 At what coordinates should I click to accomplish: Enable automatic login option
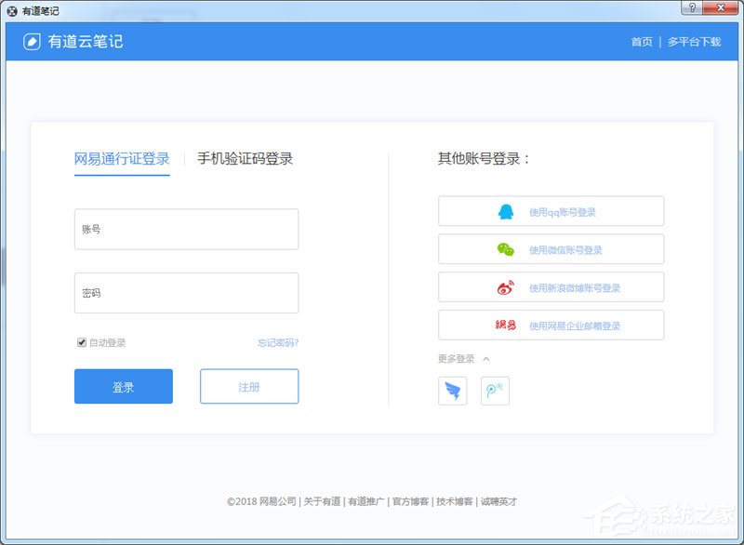[x=82, y=342]
